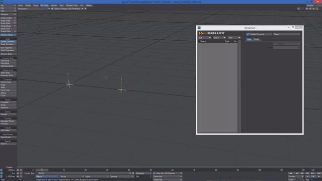Open the Select dropdown in Dynamics window
The height and width of the screenshot is (181, 322).
(219, 38)
